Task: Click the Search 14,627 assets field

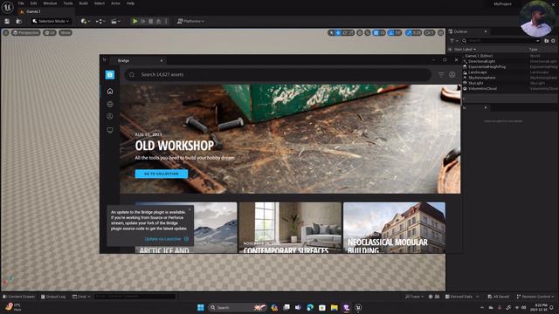Action: click(x=278, y=74)
